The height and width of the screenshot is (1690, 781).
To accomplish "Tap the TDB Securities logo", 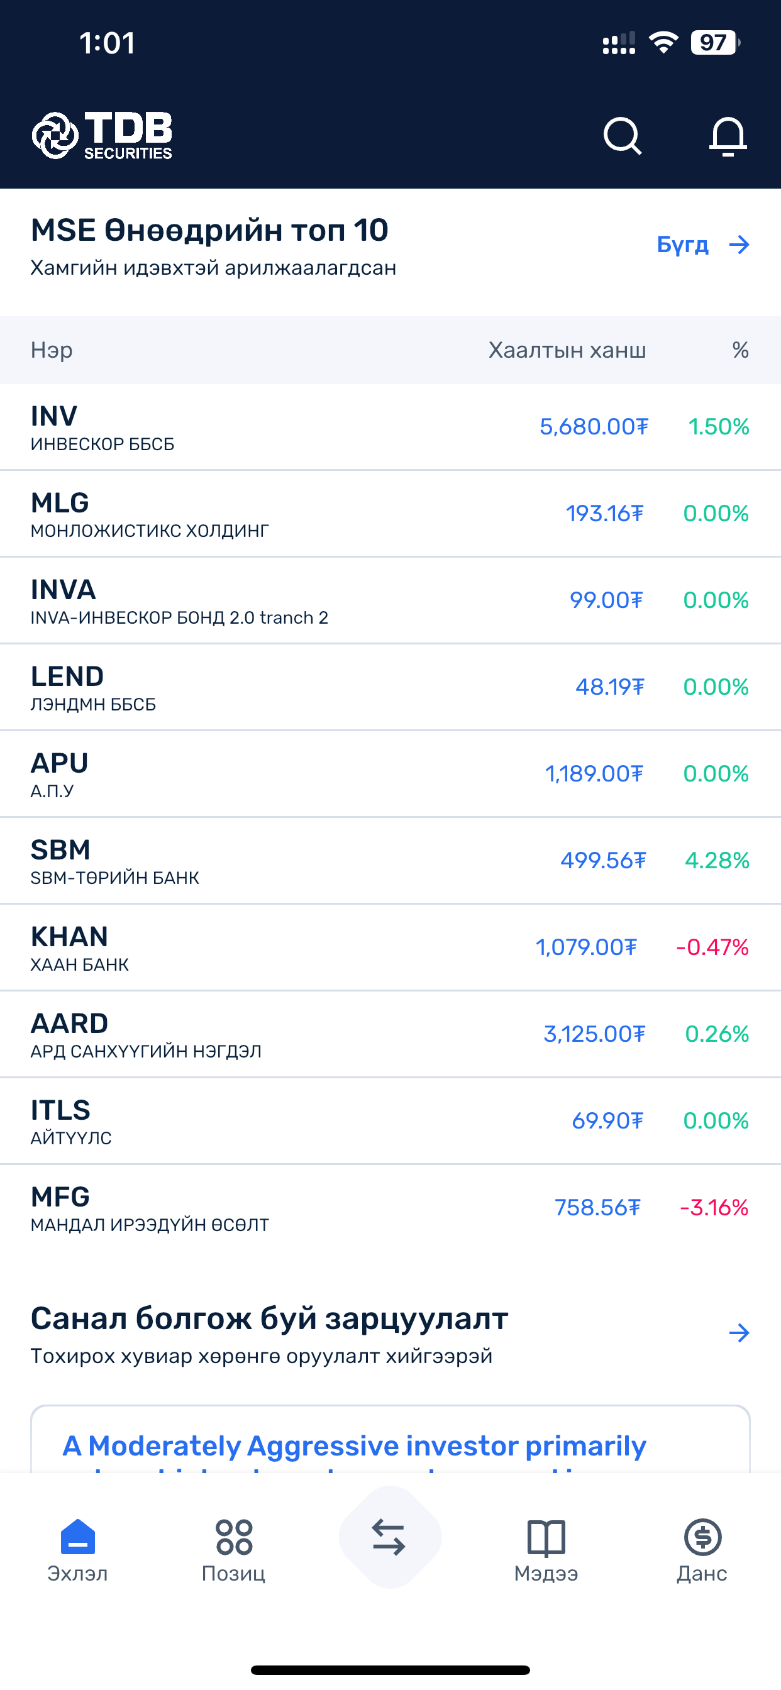I will [102, 135].
